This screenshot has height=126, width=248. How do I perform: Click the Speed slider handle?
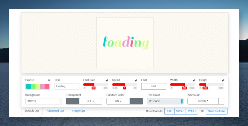click(x=125, y=88)
